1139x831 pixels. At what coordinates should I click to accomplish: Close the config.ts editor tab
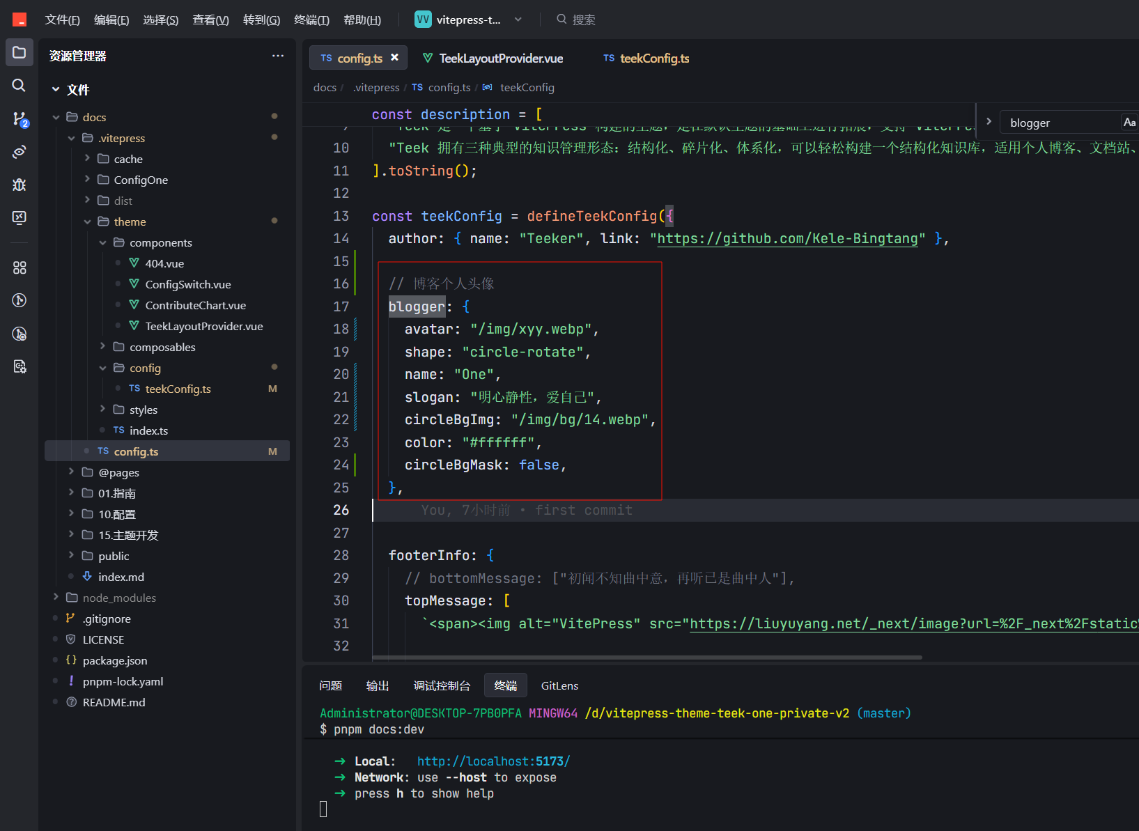395,58
